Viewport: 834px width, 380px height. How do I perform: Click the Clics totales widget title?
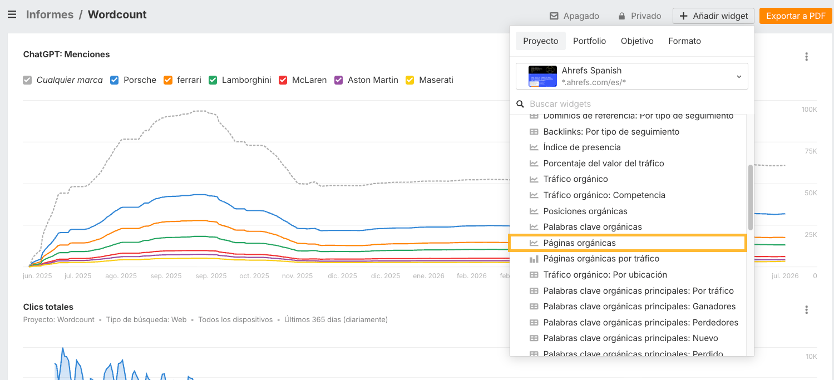pos(48,307)
